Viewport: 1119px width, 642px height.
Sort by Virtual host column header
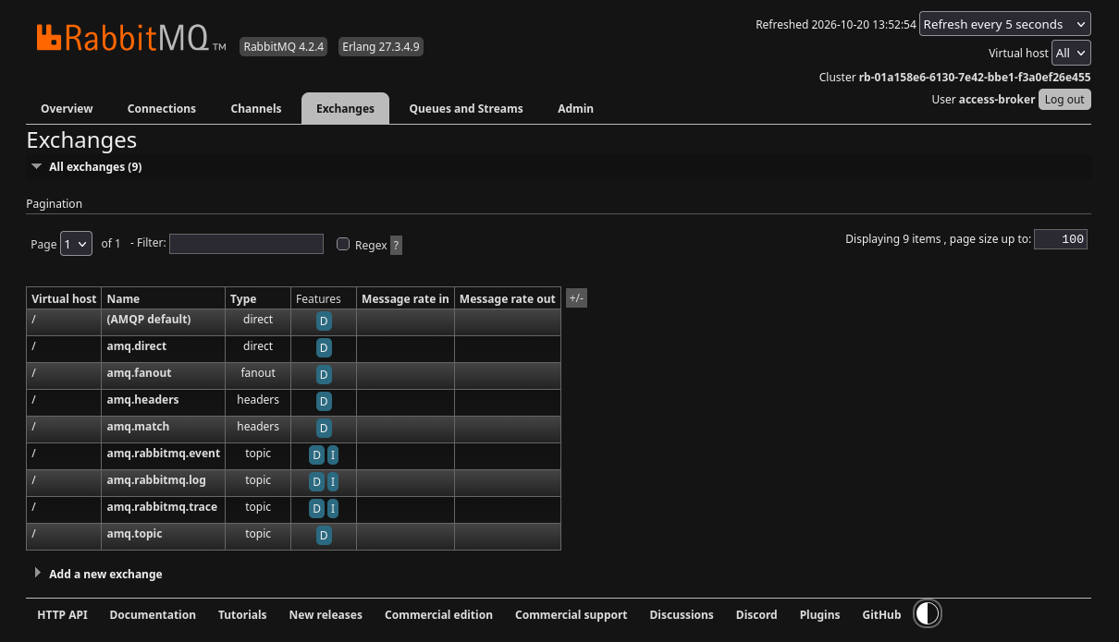coord(64,298)
